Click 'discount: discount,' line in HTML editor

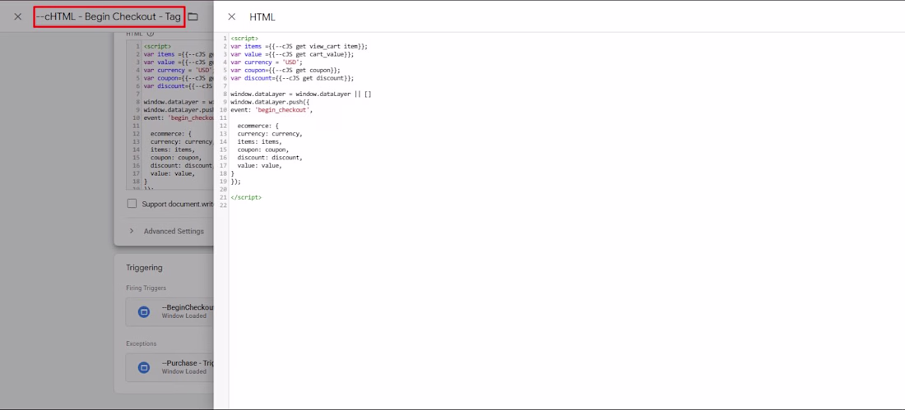point(270,158)
